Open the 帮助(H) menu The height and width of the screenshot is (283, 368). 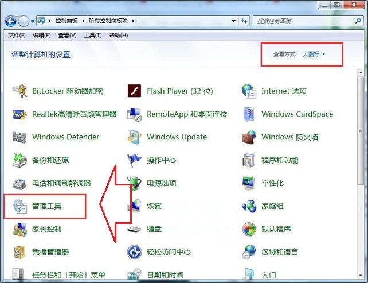pyautogui.click(x=119, y=36)
